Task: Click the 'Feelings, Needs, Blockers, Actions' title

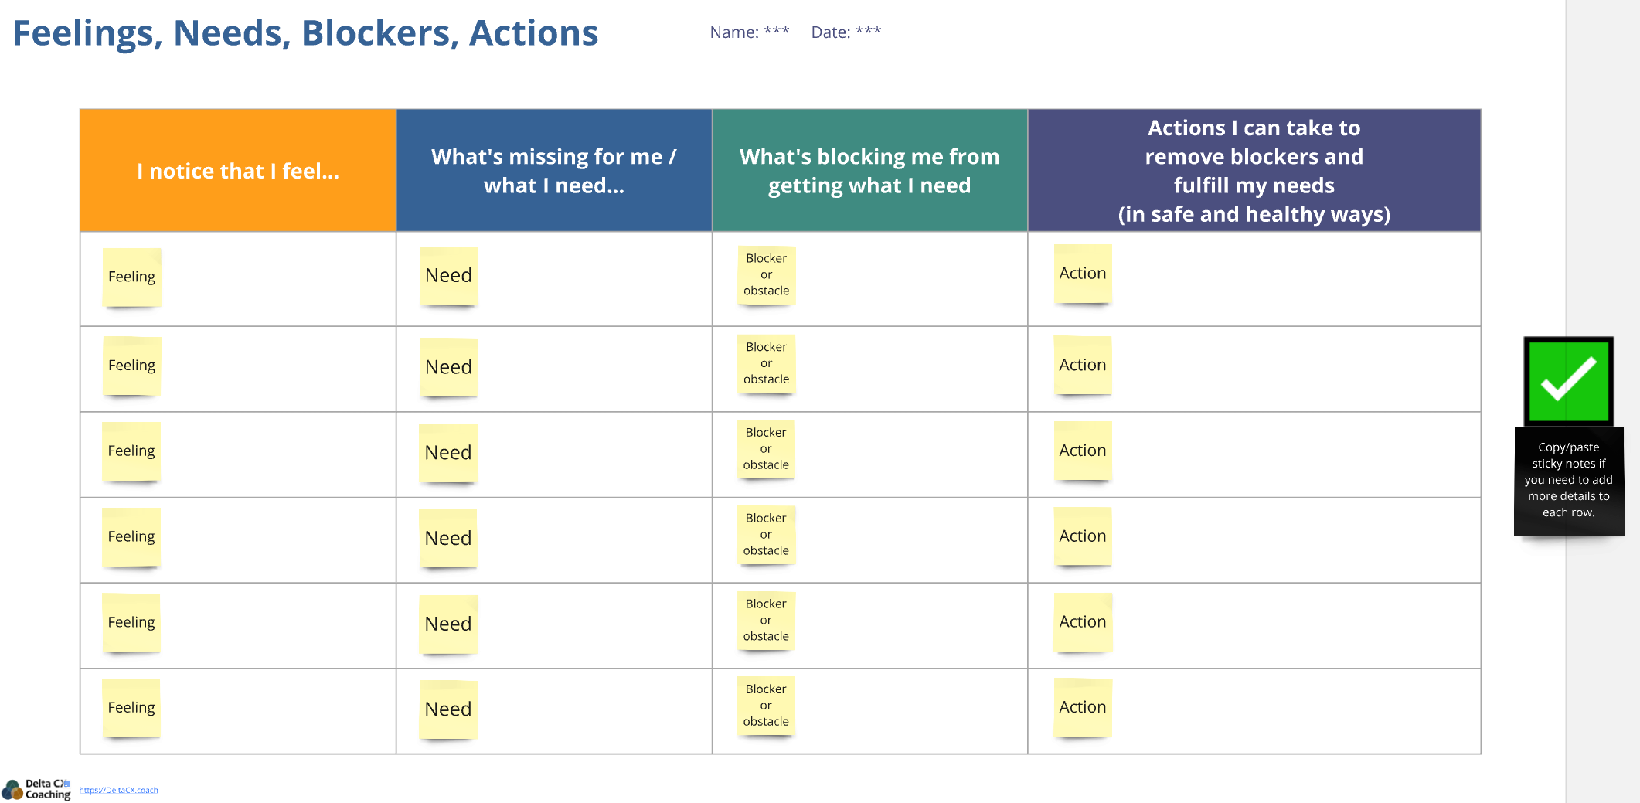Action: [x=305, y=33]
